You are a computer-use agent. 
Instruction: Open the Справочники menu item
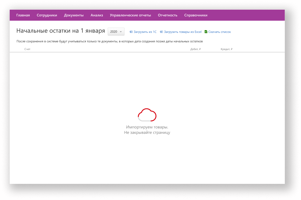[x=196, y=15]
